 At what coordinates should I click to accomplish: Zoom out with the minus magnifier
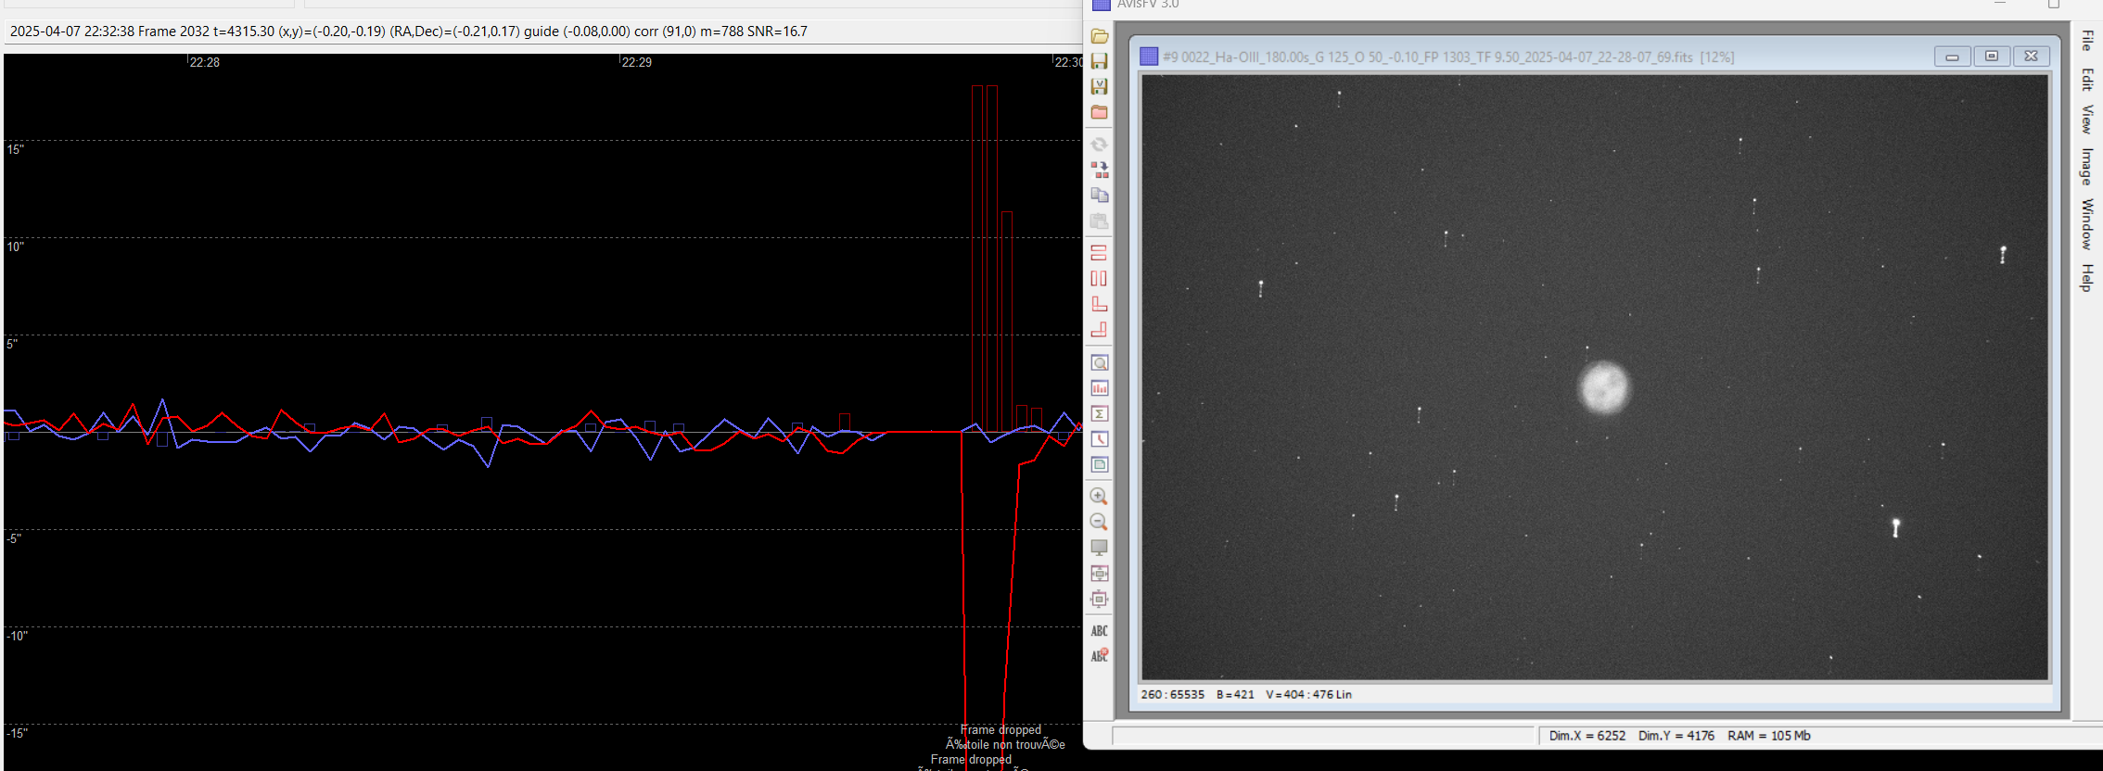point(1099,522)
